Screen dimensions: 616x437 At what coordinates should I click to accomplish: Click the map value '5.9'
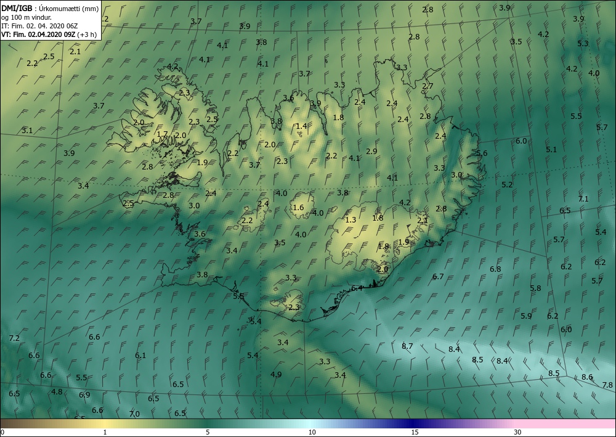[x=527, y=316]
